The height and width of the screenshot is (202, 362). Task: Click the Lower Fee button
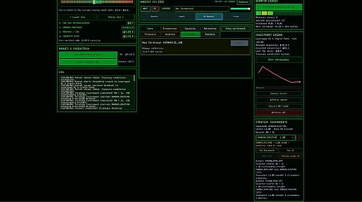tap(77, 17)
